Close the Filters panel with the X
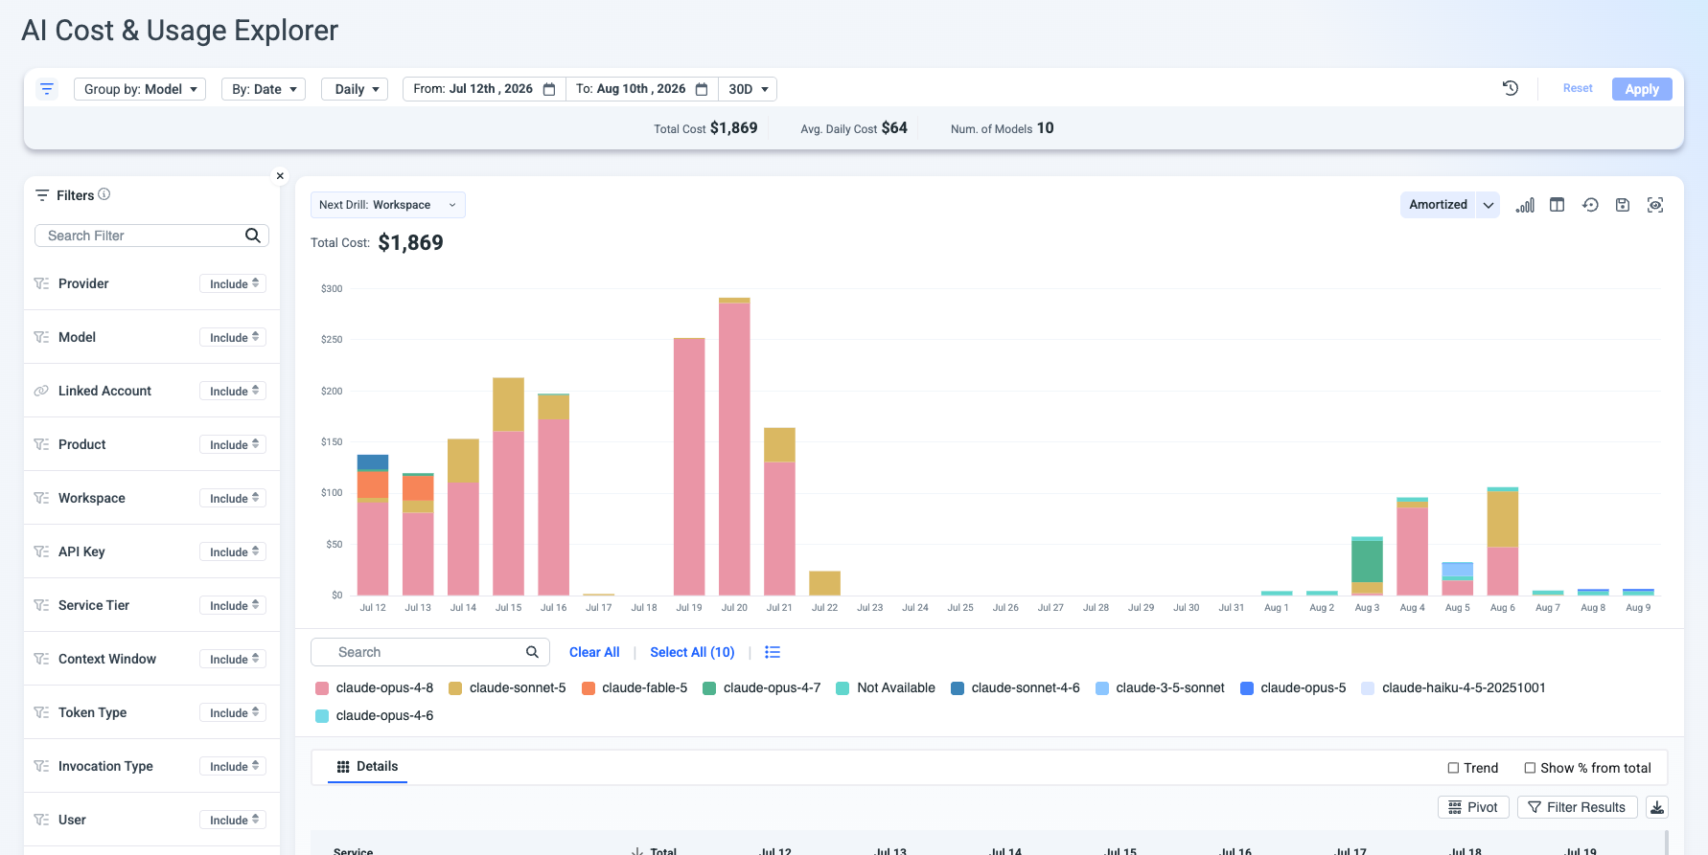Viewport: 1708px width, 855px height. click(280, 175)
